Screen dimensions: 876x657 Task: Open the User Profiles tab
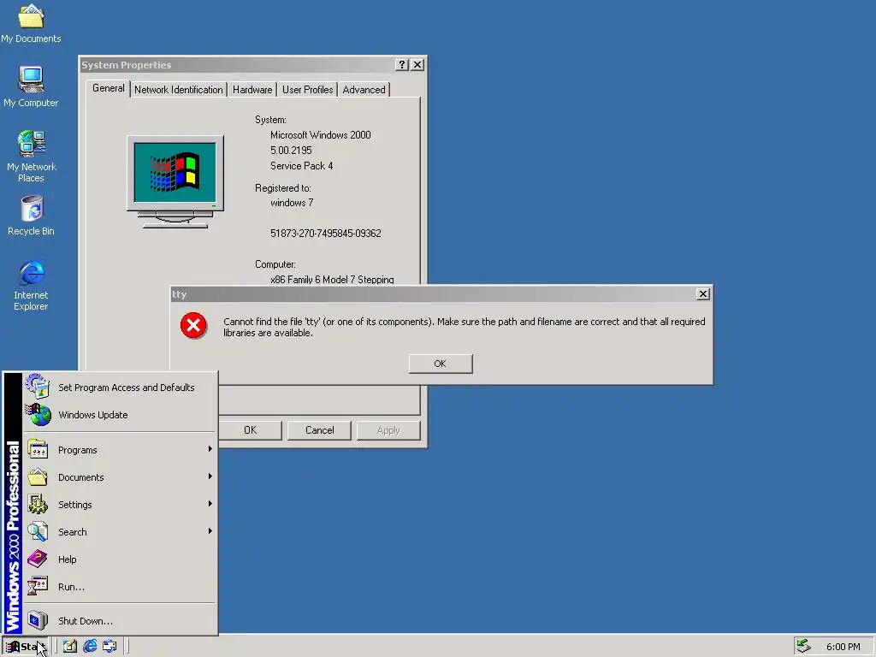[x=307, y=90]
